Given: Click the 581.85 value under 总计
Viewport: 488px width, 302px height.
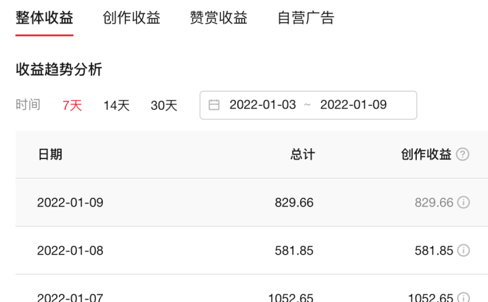Looking at the screenshot, I should coord(294,251).
